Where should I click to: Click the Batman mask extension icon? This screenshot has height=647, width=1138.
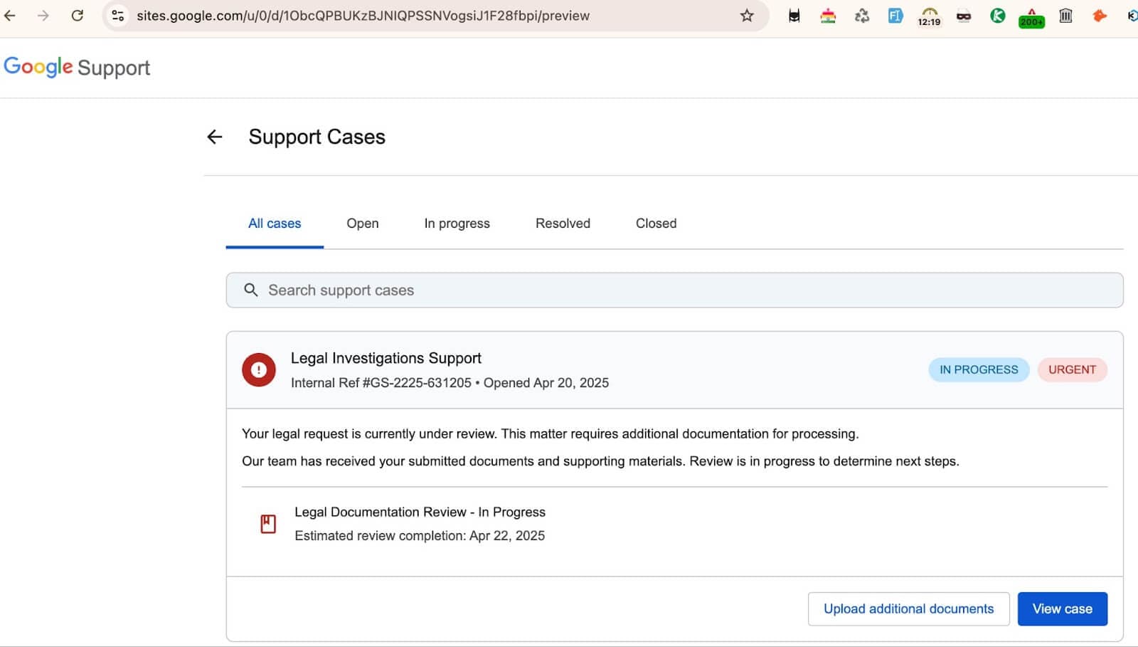[x=794, y=16]
